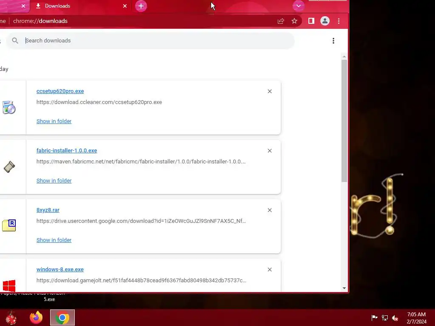Remove fabric-installer-1.0.0.exe from the list
435x326 pixels.
pos(270,151)
